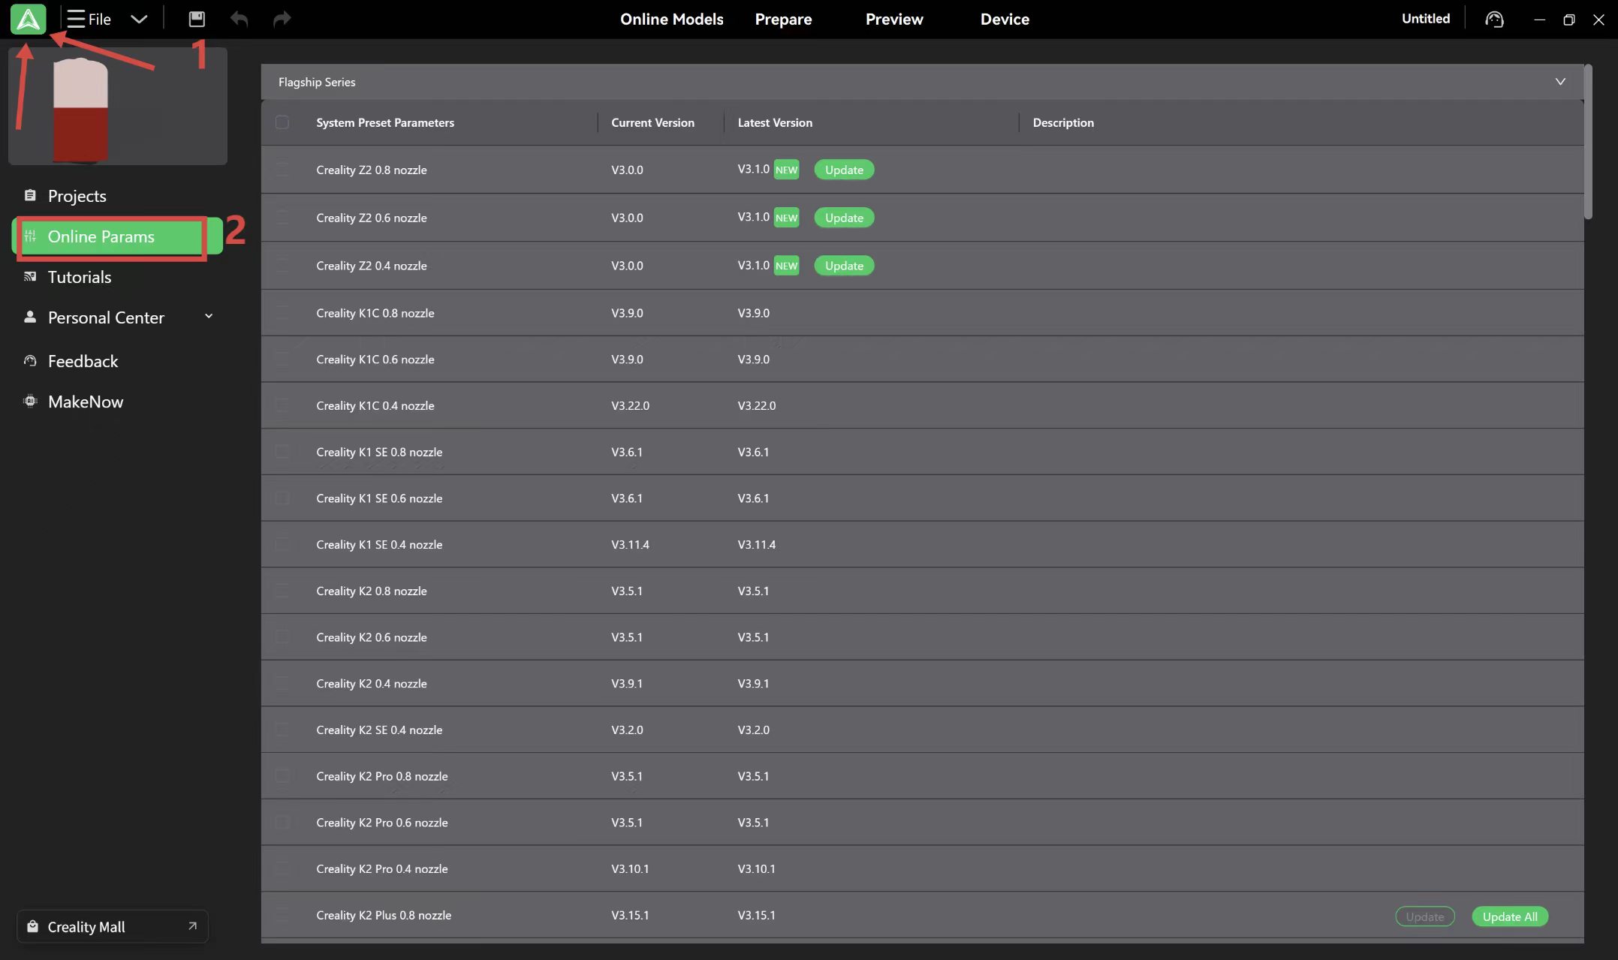Expand the Personal Center chevron
This screenshot has width=1618, height=960.
(x=209, y=317)
